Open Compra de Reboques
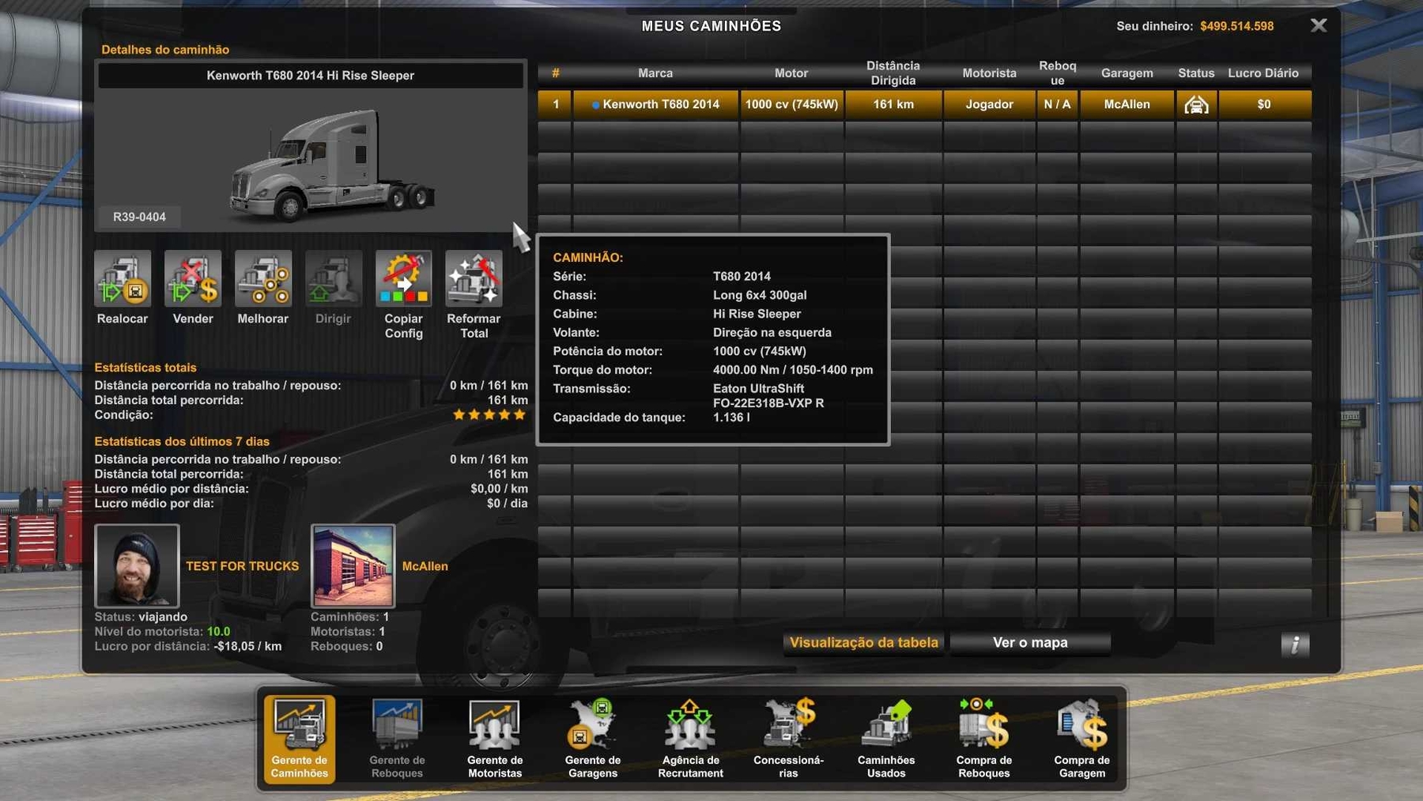The image size is (1423, 801). (x=984, y=738)
